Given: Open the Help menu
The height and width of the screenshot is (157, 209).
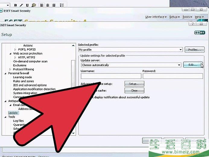Looking at the screenshot, I should pos(199,17).
